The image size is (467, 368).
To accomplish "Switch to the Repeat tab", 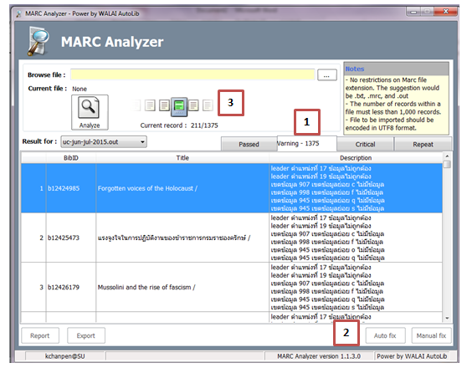I will (423, 145).
